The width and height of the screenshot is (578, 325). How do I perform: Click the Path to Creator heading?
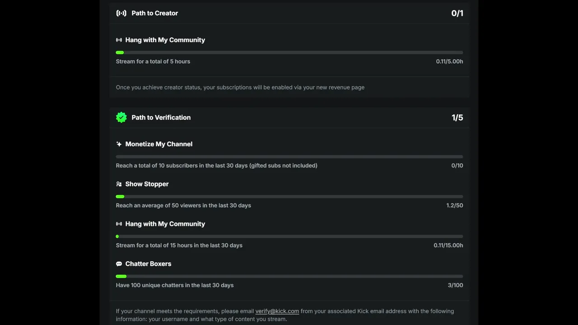tap(155, 13)
